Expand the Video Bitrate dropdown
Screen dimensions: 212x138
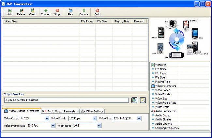click(94, 118)
